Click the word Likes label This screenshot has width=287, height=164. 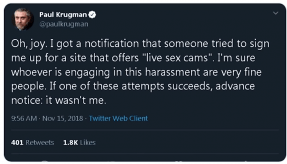point(88,142)
